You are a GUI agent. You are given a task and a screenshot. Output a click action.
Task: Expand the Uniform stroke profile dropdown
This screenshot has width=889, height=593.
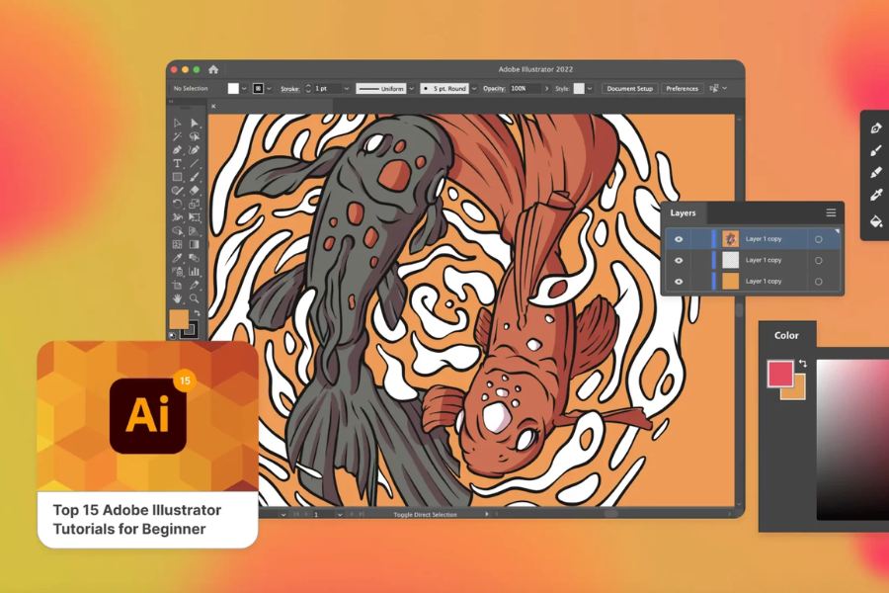click(x=411, y=89)
